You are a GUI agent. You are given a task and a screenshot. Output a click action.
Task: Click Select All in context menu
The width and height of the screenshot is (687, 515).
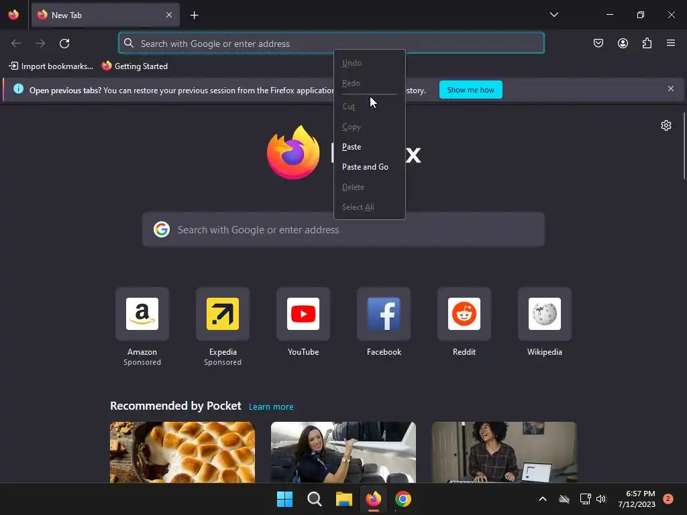click(x=370, y=207)
